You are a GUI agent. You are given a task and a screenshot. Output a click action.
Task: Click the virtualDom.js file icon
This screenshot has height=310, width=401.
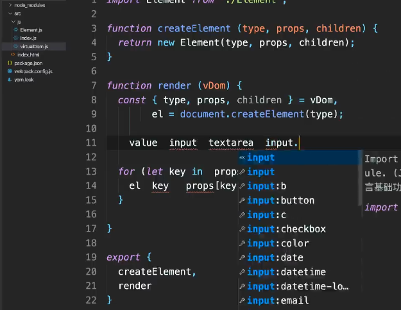point(16,46)
